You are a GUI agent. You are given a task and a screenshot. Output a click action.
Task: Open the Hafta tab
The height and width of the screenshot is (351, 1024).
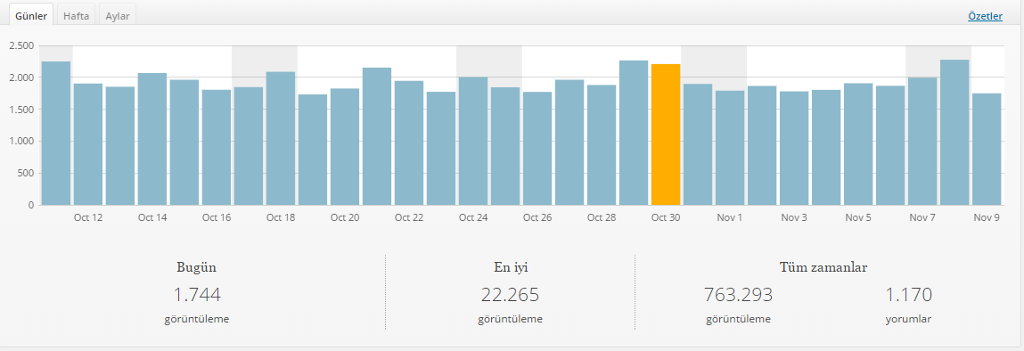point(77,16)
